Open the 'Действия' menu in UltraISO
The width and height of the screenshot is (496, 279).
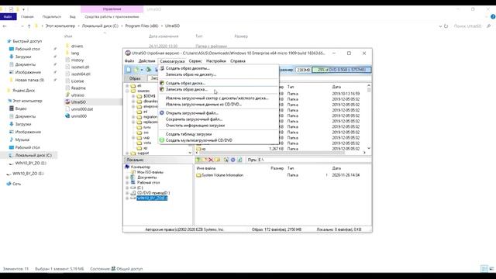point(146,61)
